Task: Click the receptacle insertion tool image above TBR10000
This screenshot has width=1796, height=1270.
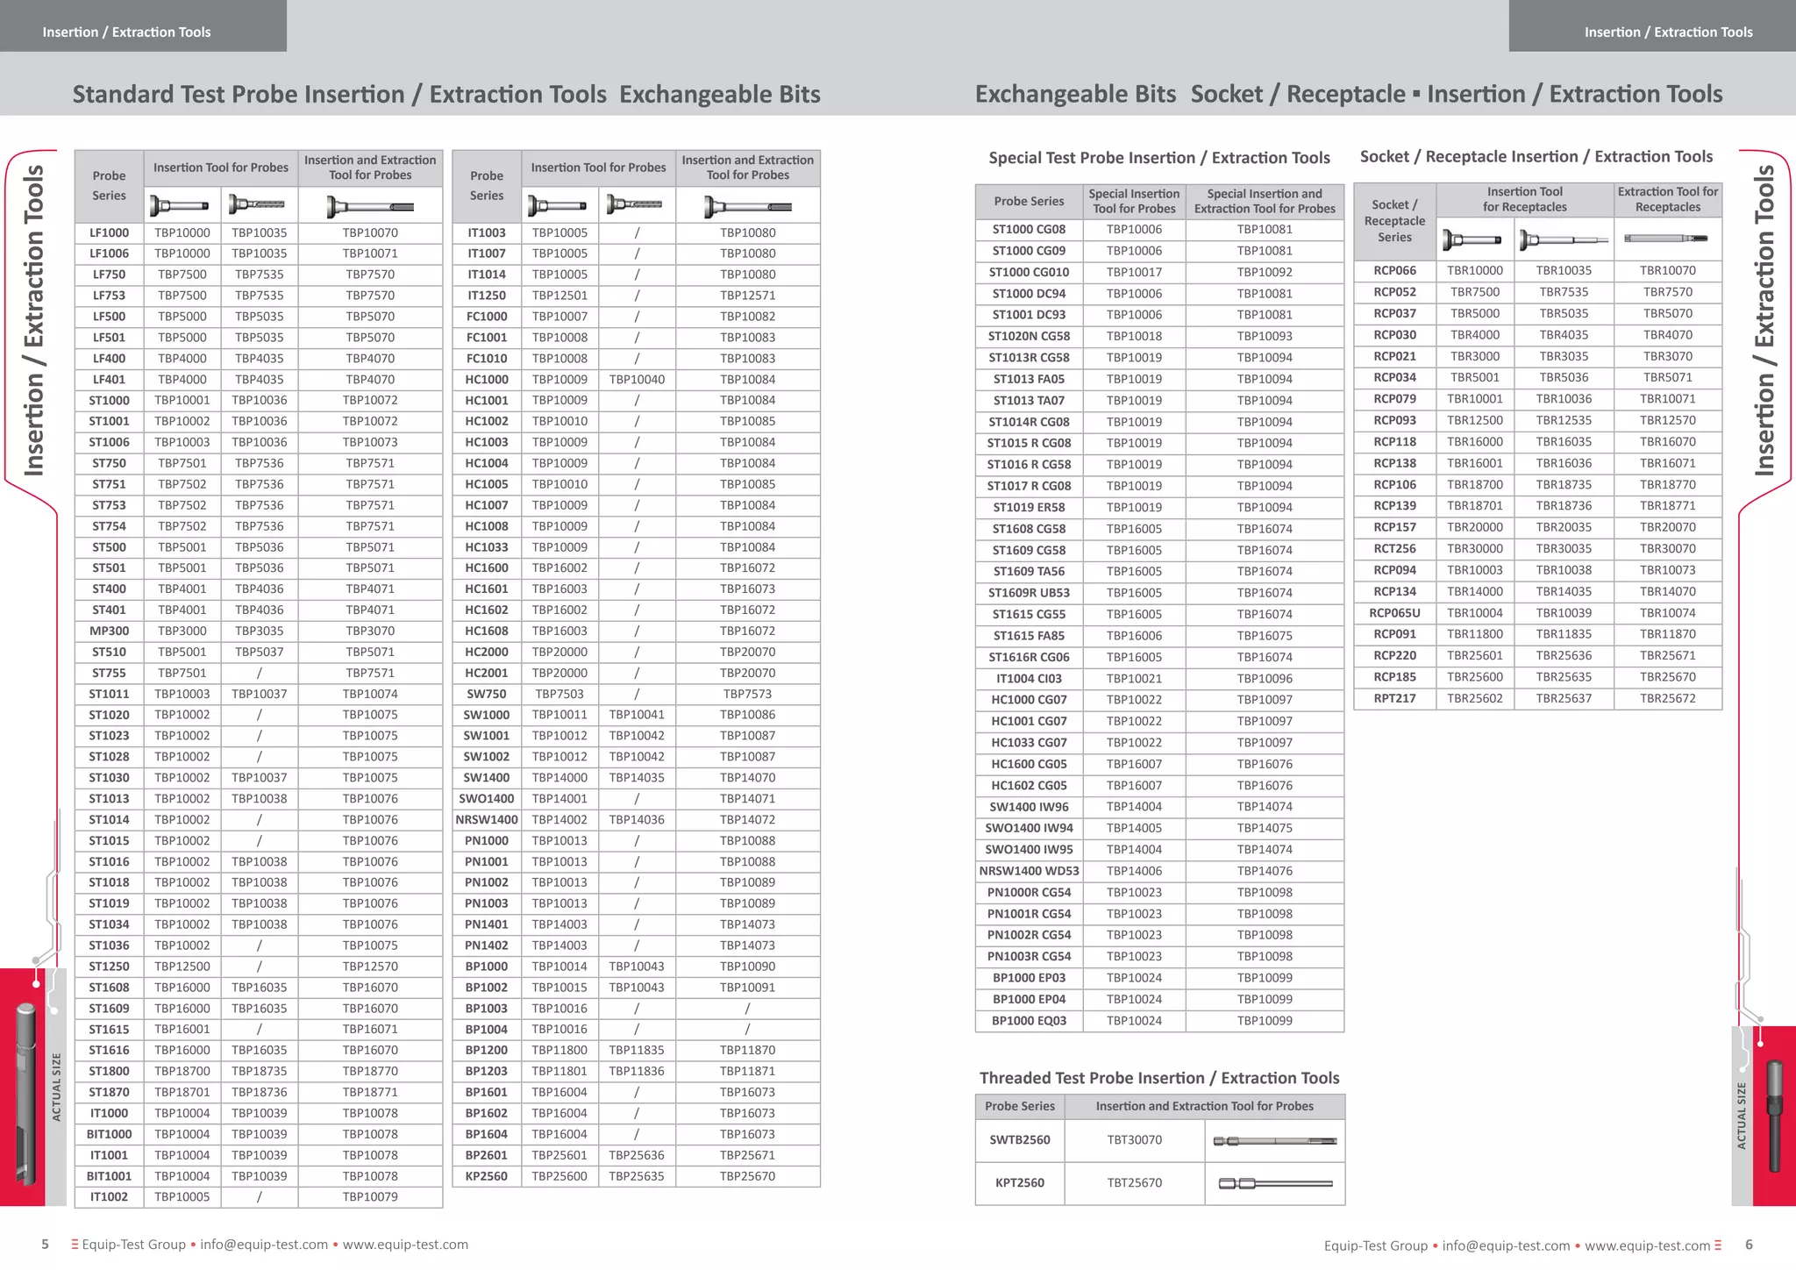Action: tap(1473, 239)
